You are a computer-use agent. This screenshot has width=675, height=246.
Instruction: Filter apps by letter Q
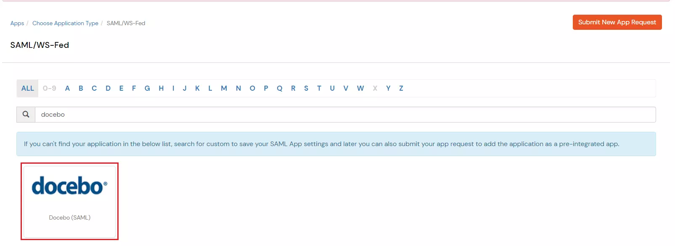coord(280,88)
